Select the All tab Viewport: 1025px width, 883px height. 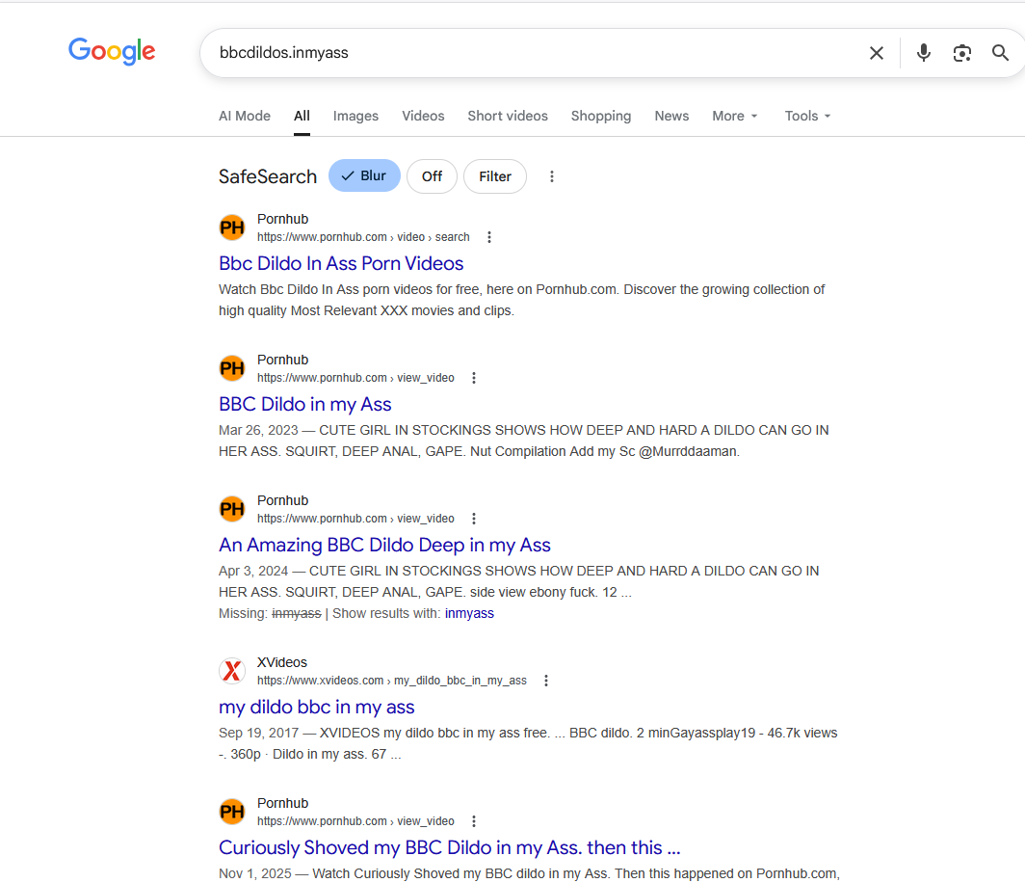(x=302, y=116)
